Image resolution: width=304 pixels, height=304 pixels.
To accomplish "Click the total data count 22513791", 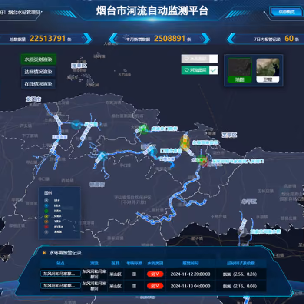I will (x=47, y=38).
